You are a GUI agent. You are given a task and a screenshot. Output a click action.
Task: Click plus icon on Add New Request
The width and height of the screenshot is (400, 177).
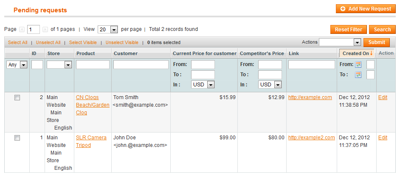[343, 9]
